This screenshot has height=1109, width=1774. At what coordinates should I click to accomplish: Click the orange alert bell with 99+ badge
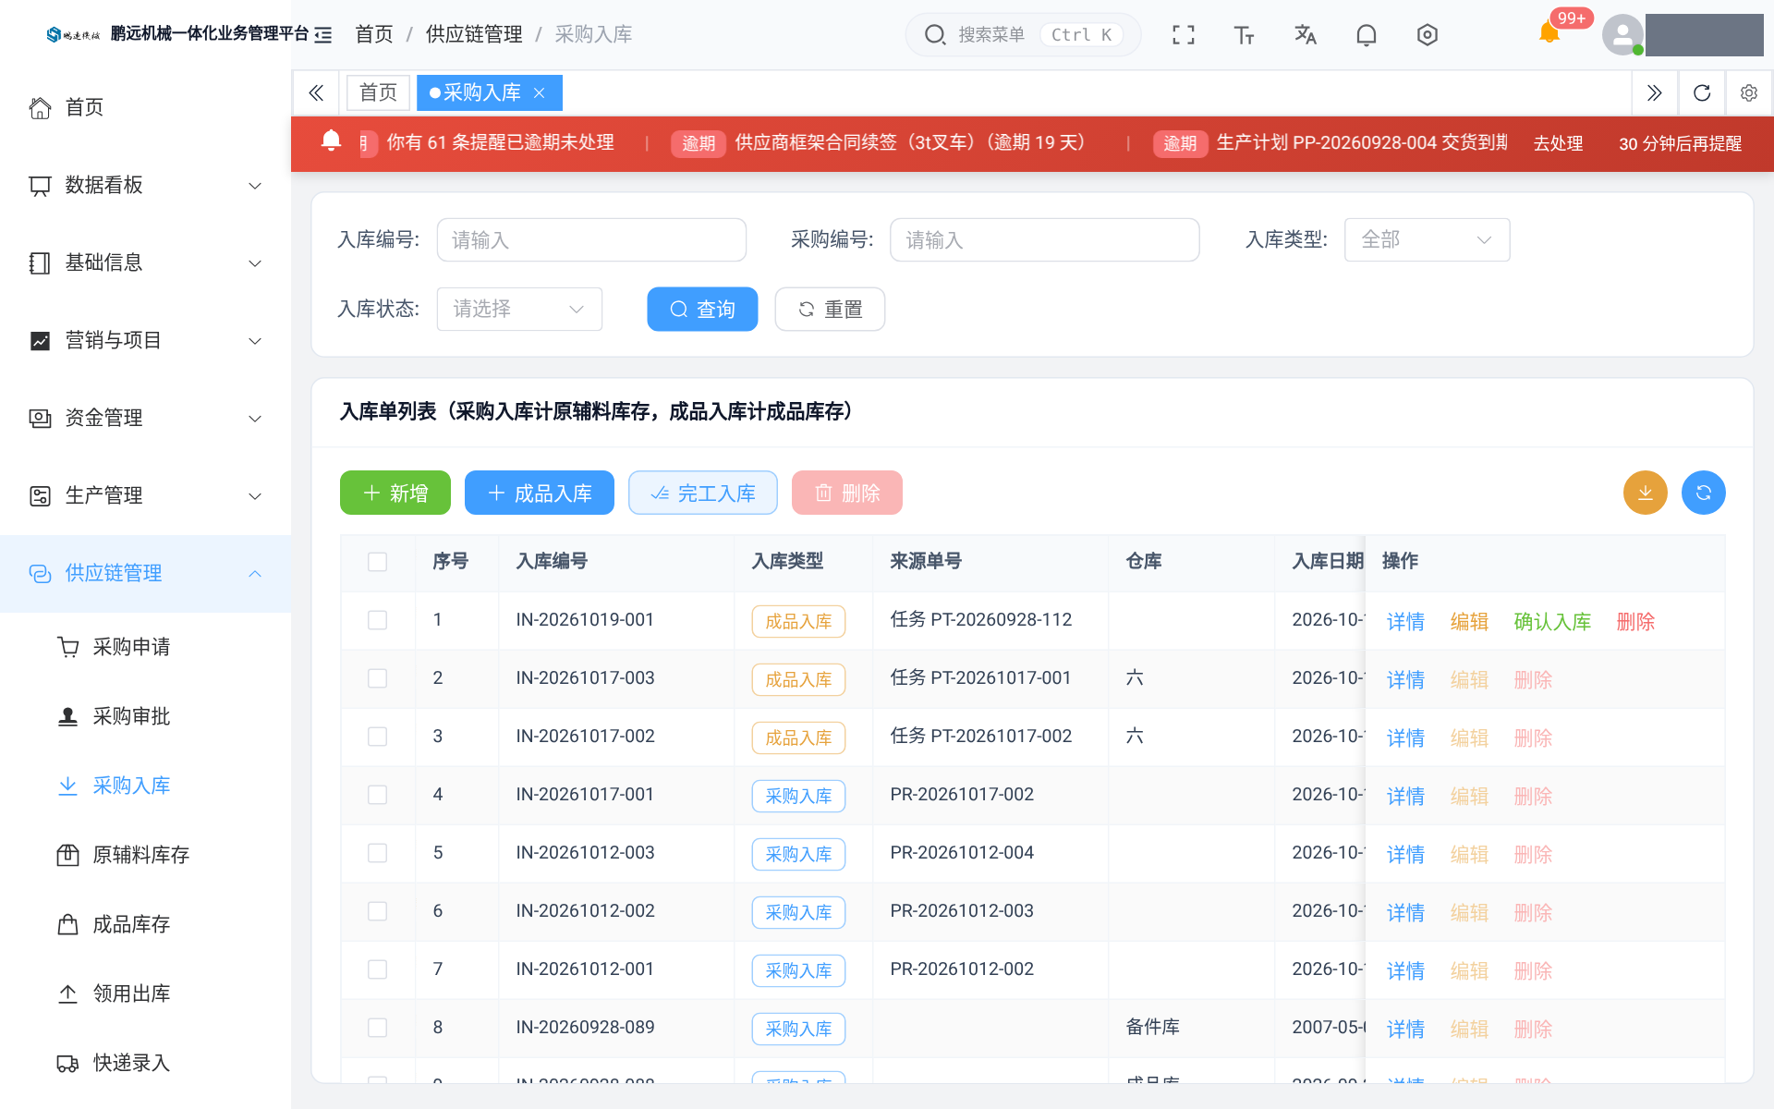1549,33
